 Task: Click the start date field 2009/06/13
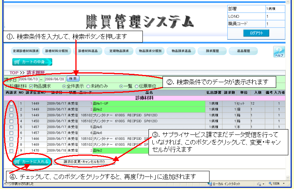coord(28,79)
